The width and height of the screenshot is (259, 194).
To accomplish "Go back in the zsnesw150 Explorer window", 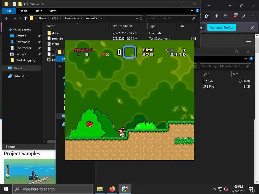I will click(7, 18).
